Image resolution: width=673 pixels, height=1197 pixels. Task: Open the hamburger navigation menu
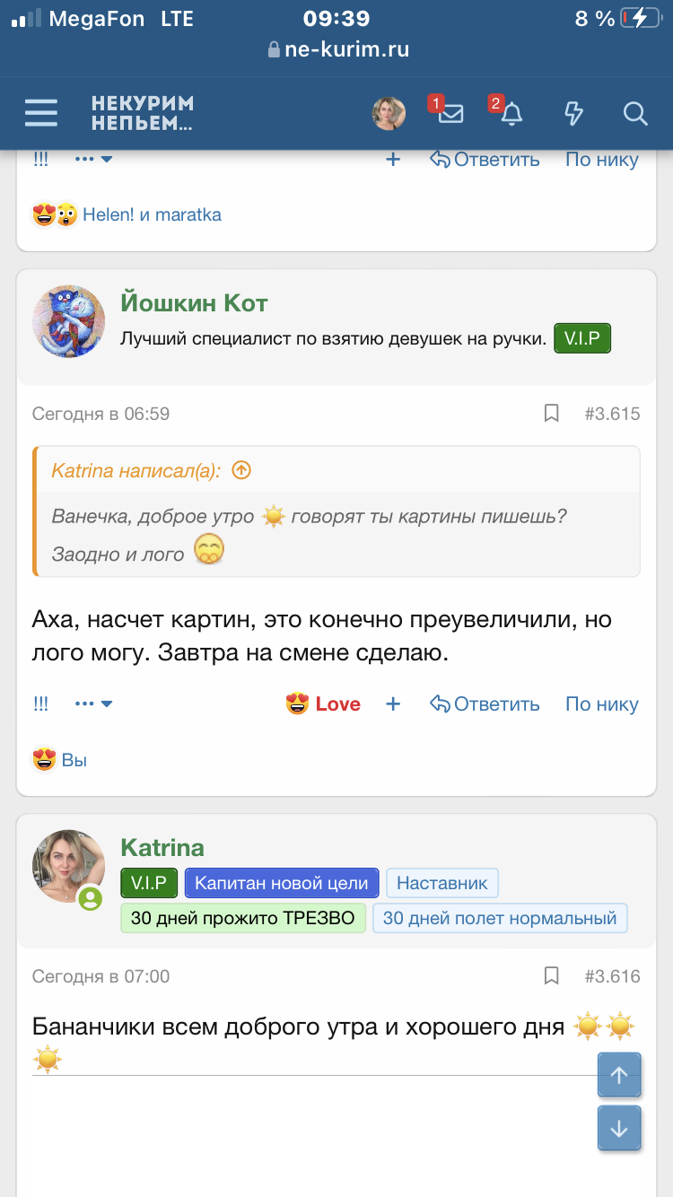coord(41,114)
